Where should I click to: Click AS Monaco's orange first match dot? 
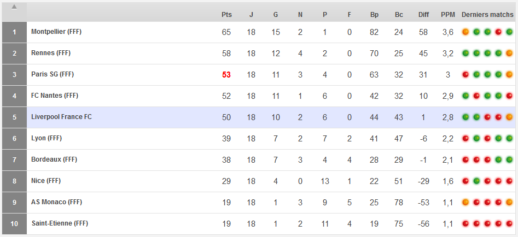pos(465,203)
